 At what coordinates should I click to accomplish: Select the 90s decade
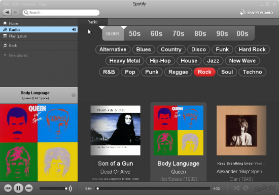[222, 33]
